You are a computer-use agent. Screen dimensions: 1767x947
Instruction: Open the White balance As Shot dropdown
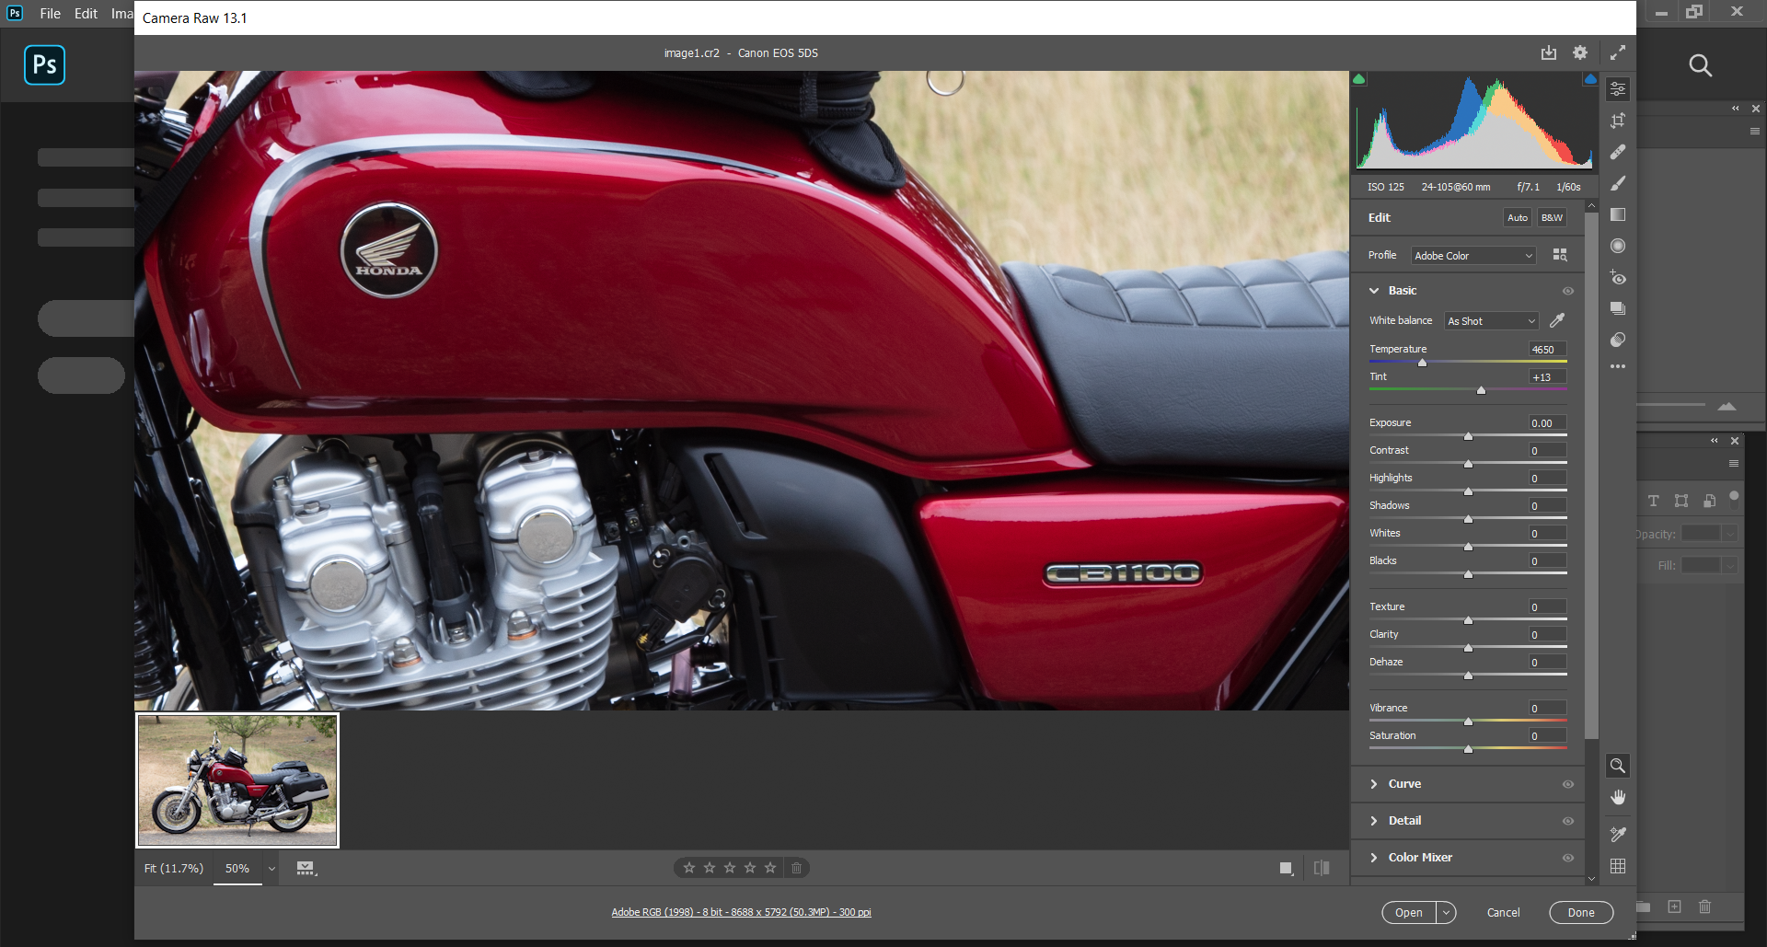point(1491,321)
